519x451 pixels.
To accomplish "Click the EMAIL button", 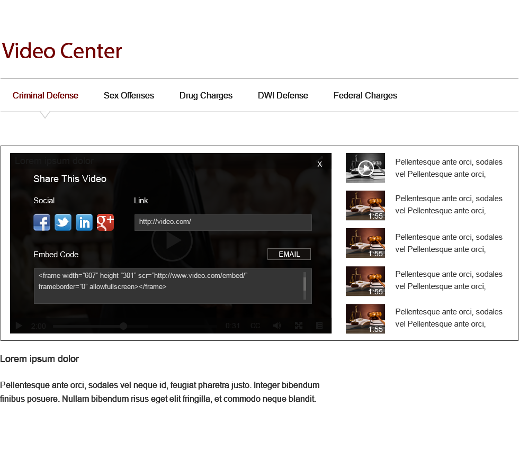I will 289,254.
